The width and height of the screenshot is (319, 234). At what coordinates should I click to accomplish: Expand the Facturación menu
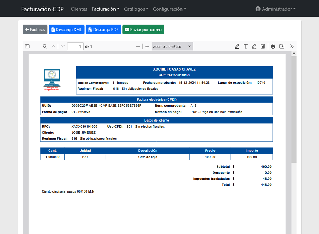point(105,9)
